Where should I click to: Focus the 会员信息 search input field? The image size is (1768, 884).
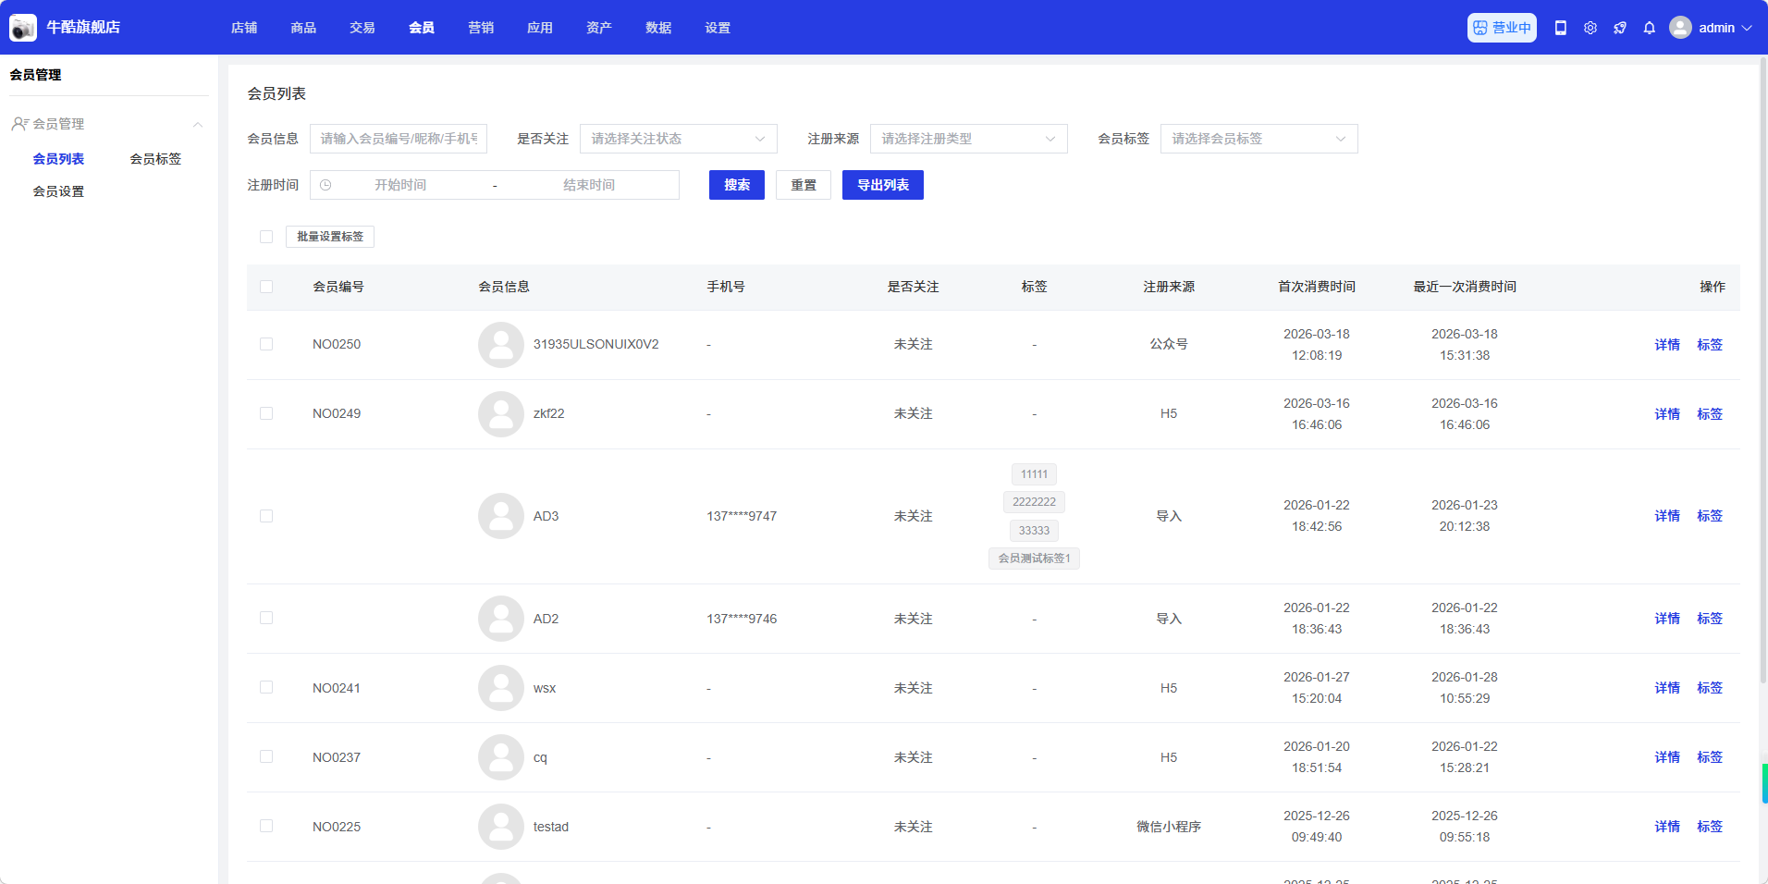coord(399,139)
